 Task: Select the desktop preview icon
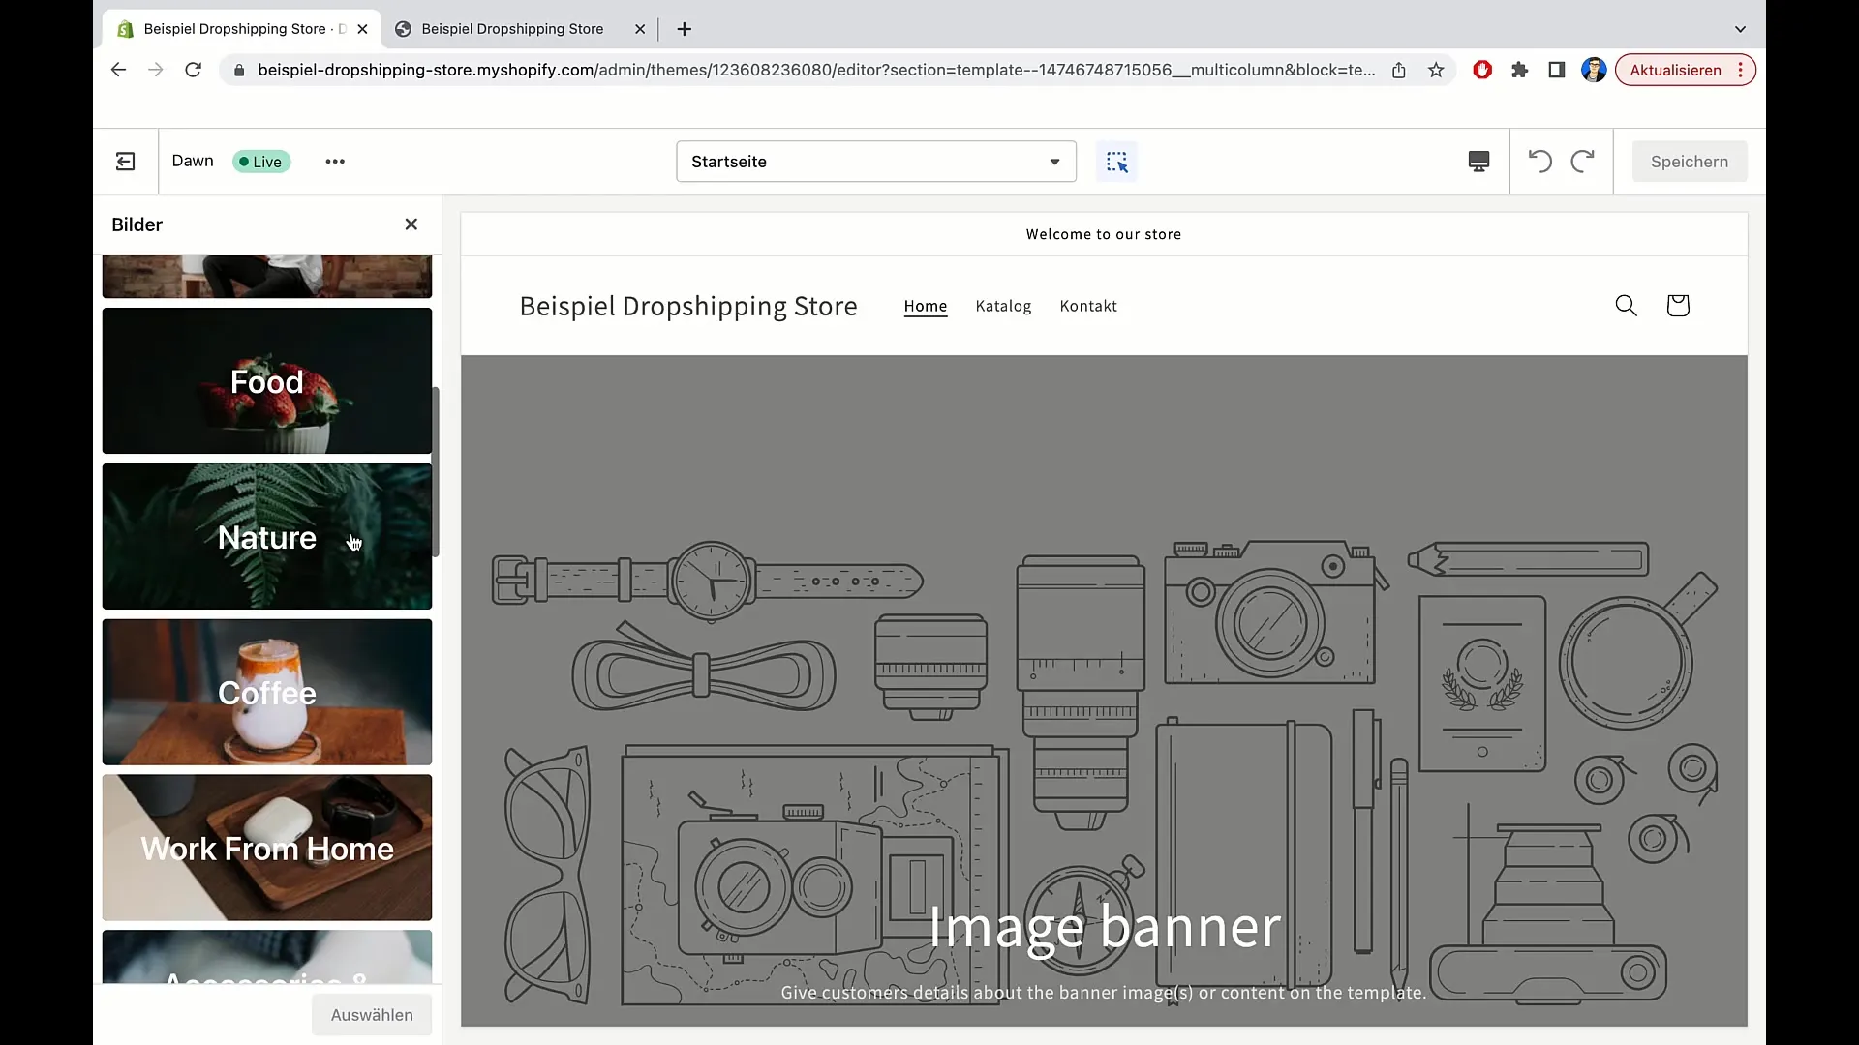click(x=1478, y=161)
